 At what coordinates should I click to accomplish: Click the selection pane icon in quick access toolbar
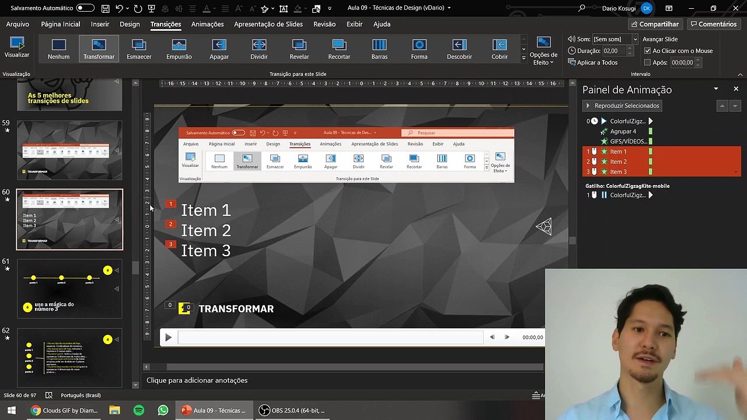click(x=316, y=8)
